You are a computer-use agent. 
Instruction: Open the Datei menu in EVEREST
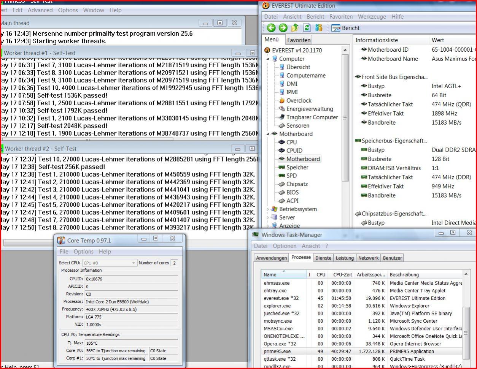(271, 17)
